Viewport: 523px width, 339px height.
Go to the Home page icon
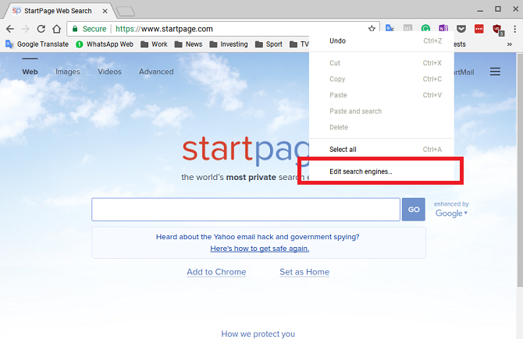(57, 29)
